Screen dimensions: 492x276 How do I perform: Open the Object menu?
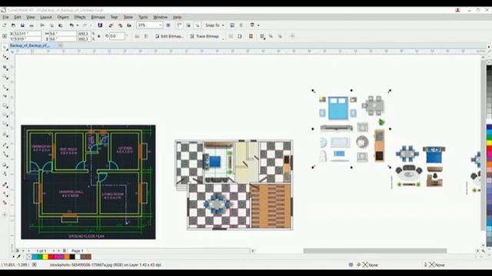pyautogui.click(x=63, y=17)
